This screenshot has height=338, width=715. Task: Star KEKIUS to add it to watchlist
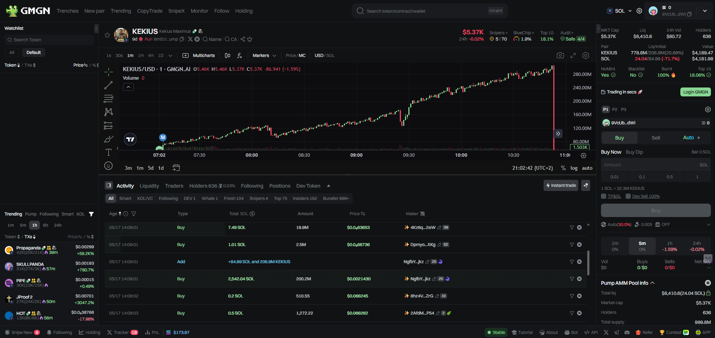[x=107, y=35]
